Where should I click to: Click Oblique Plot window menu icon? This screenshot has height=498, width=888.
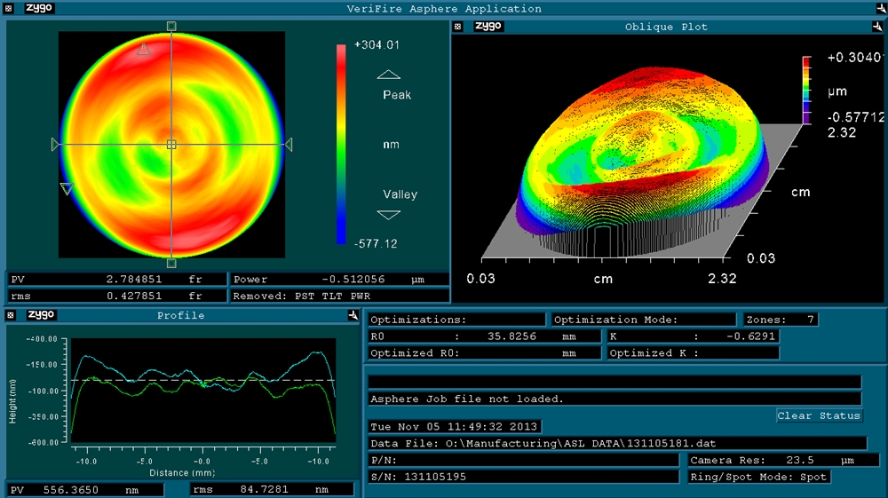[x=457, y=27]
